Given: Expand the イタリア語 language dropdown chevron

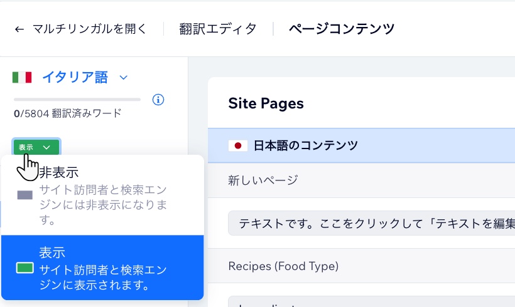Looking at the screenshot, I should (124, 78).
